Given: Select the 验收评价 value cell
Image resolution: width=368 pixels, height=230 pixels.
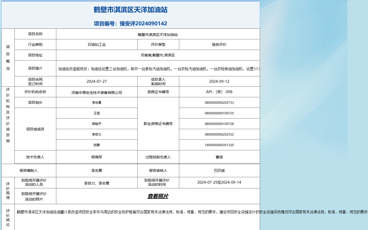Looking at the screenshot, I should [x=219, y=44].
